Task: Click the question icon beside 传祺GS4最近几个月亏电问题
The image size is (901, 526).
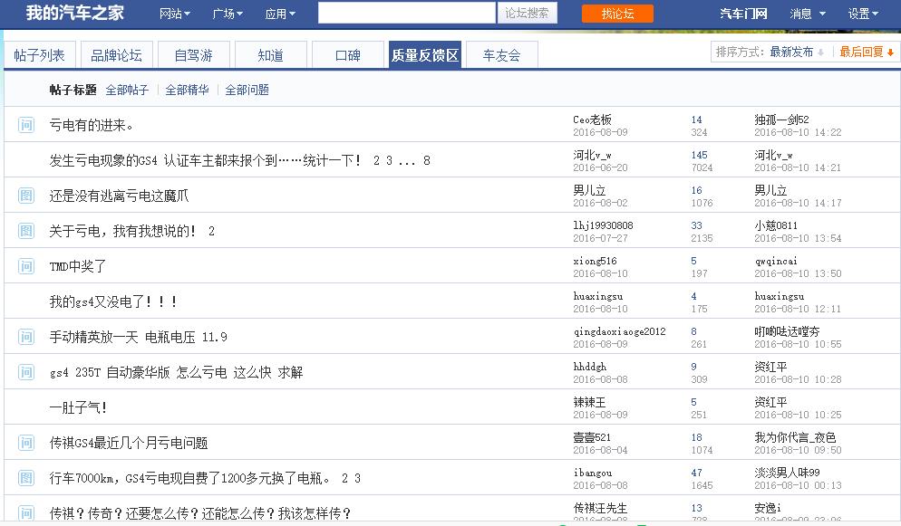Action: pyautogui.click(x=26, y=443)
